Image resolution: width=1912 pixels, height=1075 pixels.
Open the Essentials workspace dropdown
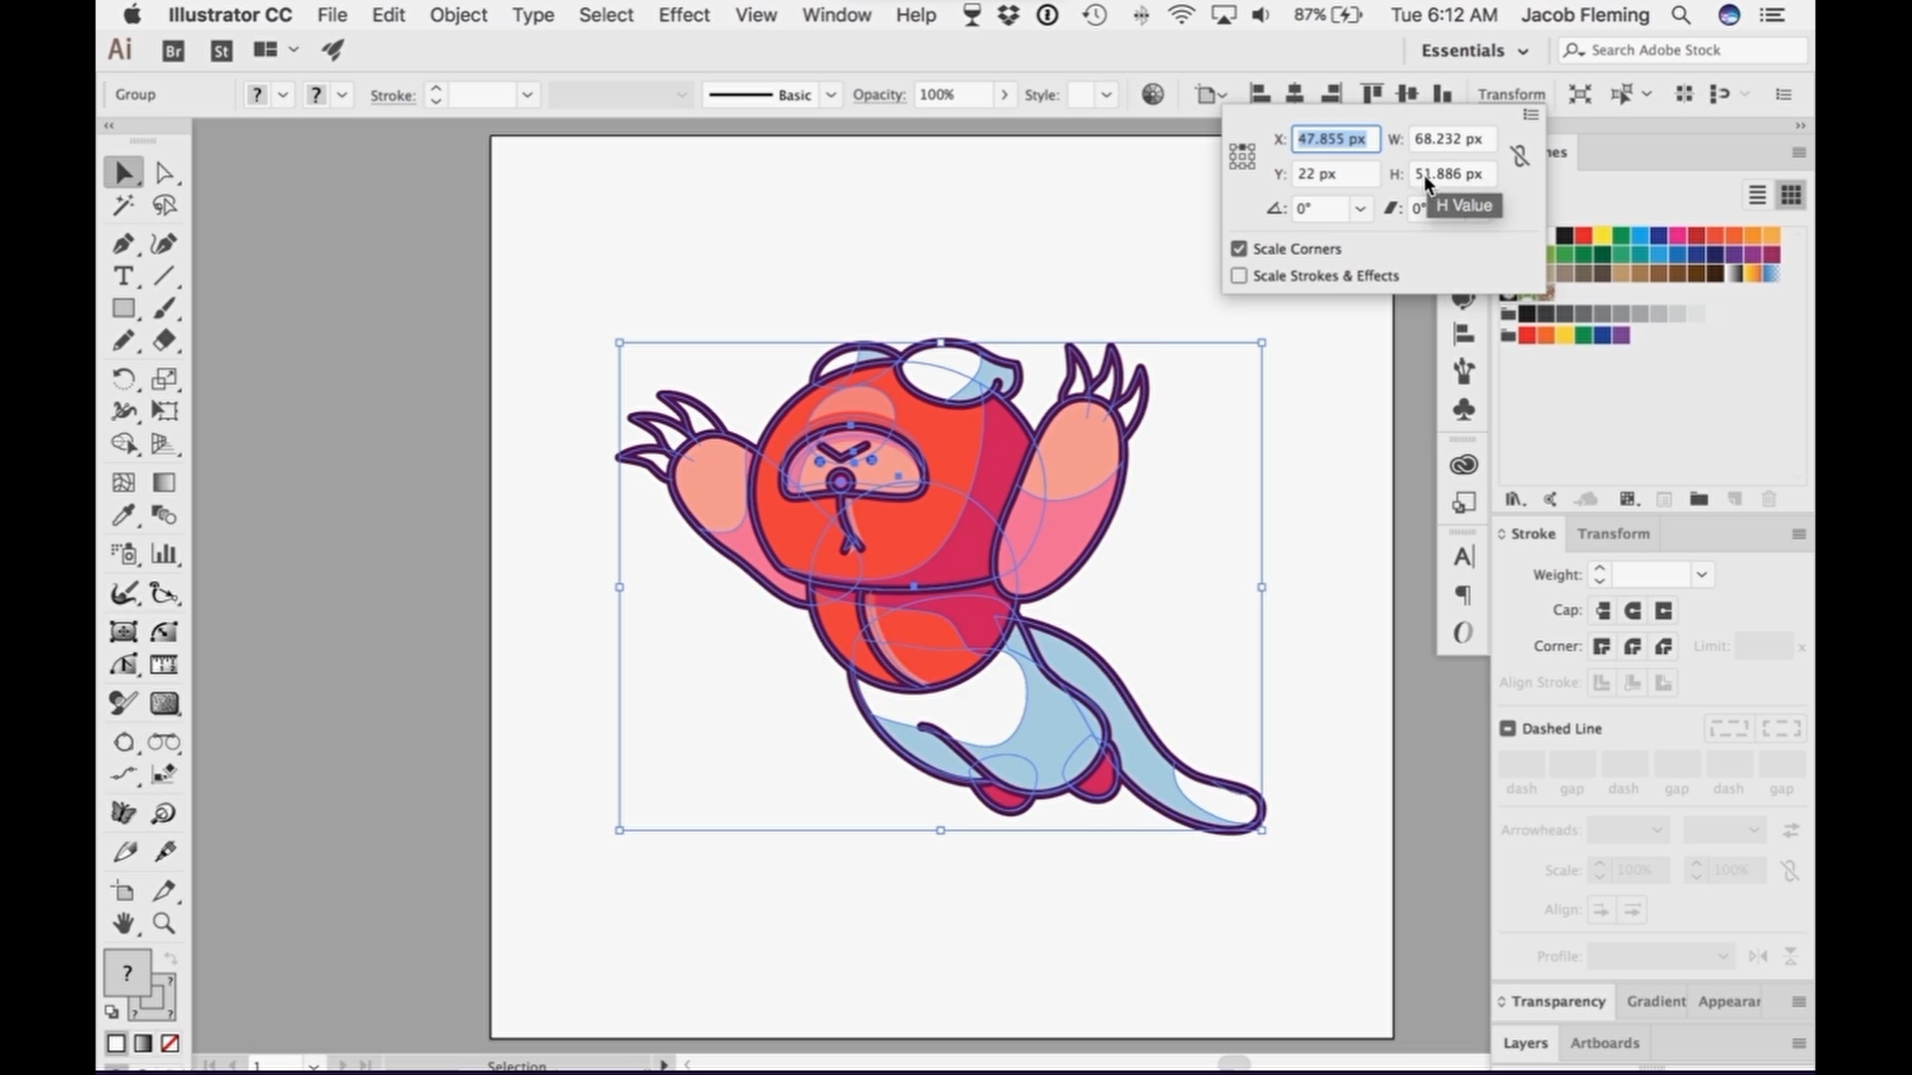pos(1474,51)
